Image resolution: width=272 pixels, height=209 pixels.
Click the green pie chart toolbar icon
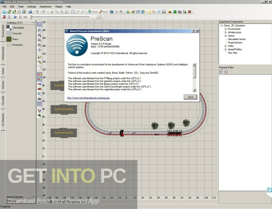(x=175, y=12)
